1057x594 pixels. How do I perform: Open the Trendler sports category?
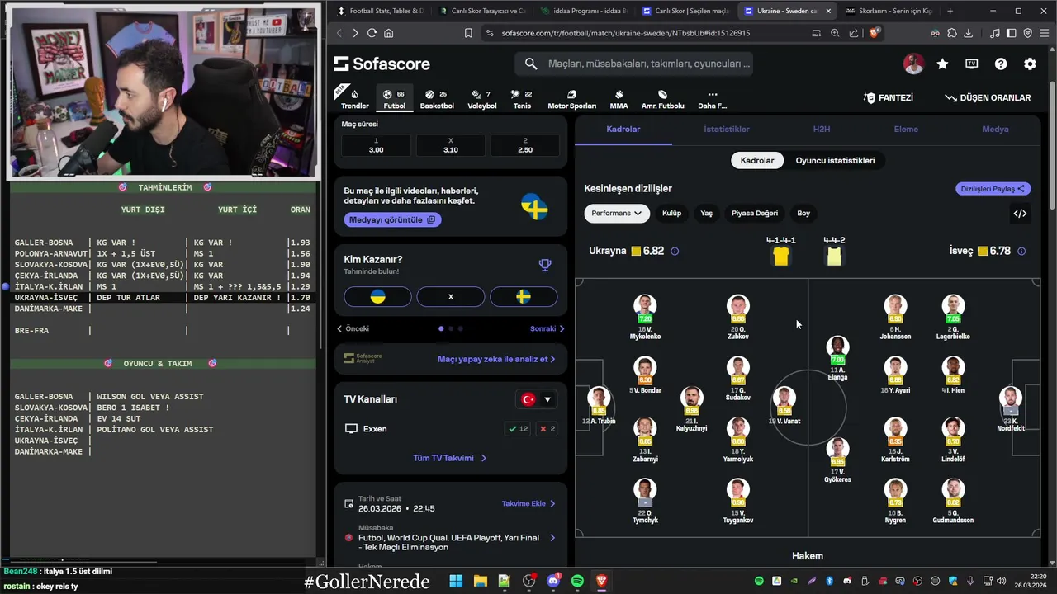point(355,98)
